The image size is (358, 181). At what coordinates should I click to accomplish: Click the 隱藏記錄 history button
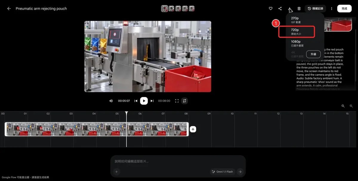315,9
